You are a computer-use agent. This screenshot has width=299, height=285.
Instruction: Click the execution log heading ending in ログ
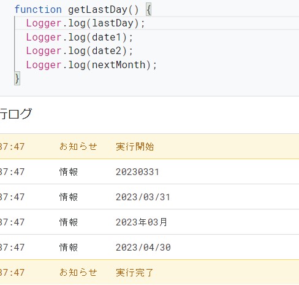click(16, 114)
